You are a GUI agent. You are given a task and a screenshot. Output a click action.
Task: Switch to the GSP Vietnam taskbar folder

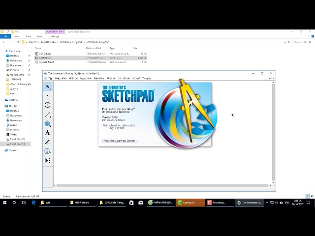coord(82,203)
